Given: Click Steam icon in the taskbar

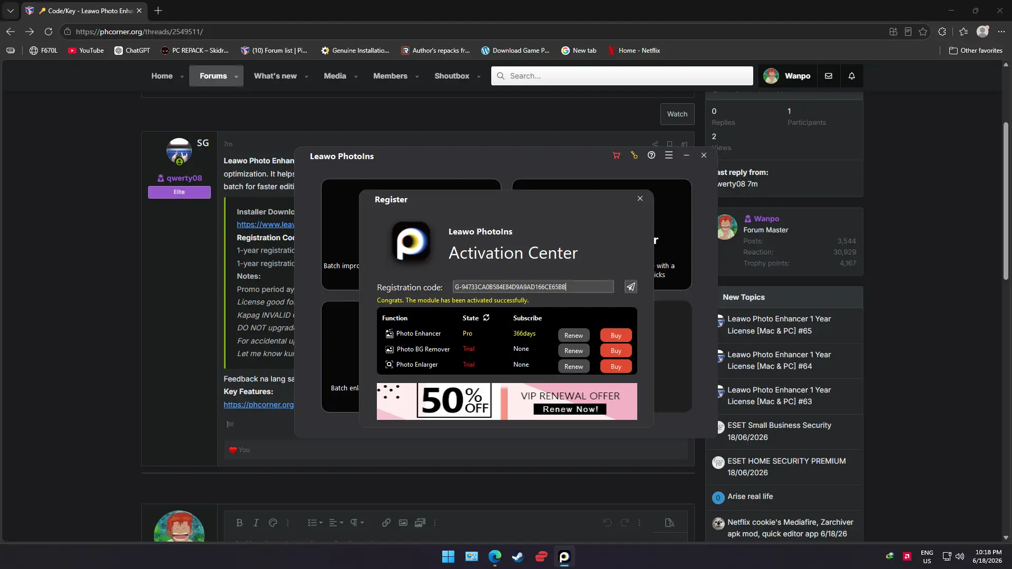Looking at the screenshot, I should [x=518, y=556].
